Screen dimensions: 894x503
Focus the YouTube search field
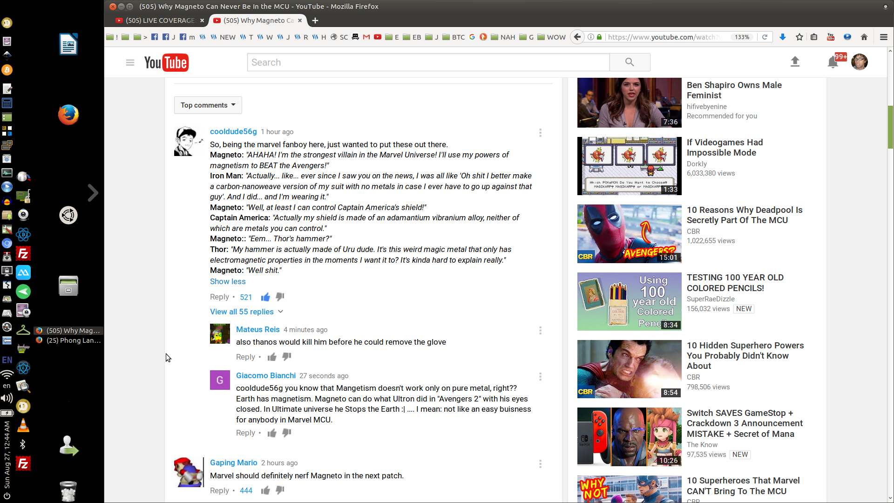point(428,62)
